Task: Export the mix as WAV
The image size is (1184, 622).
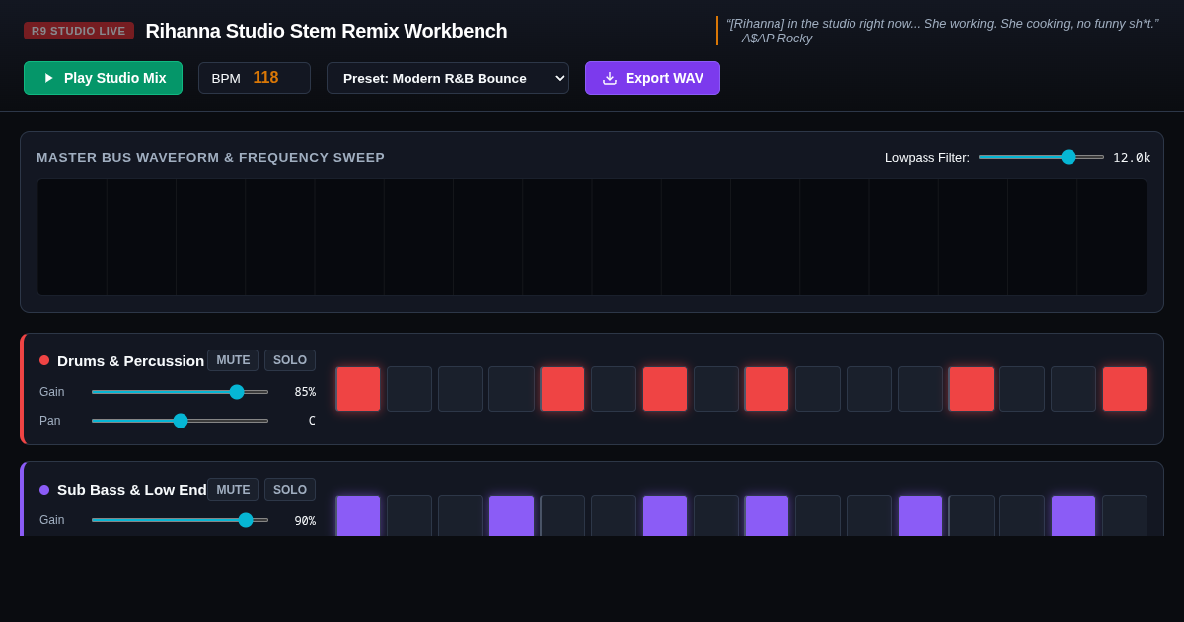Action: coord(652,78)
